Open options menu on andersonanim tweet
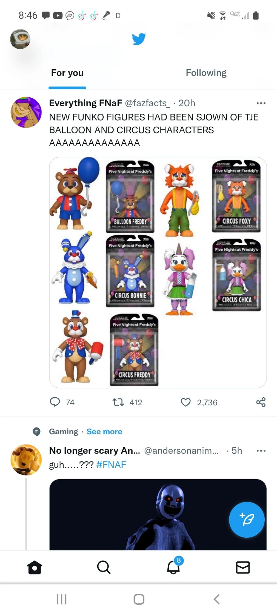This screenshot has width=277, height=616. (x=261, y=450)
